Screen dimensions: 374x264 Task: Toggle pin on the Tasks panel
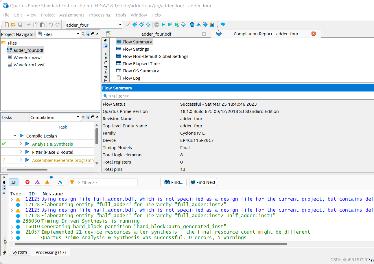(x=88, y=117)
